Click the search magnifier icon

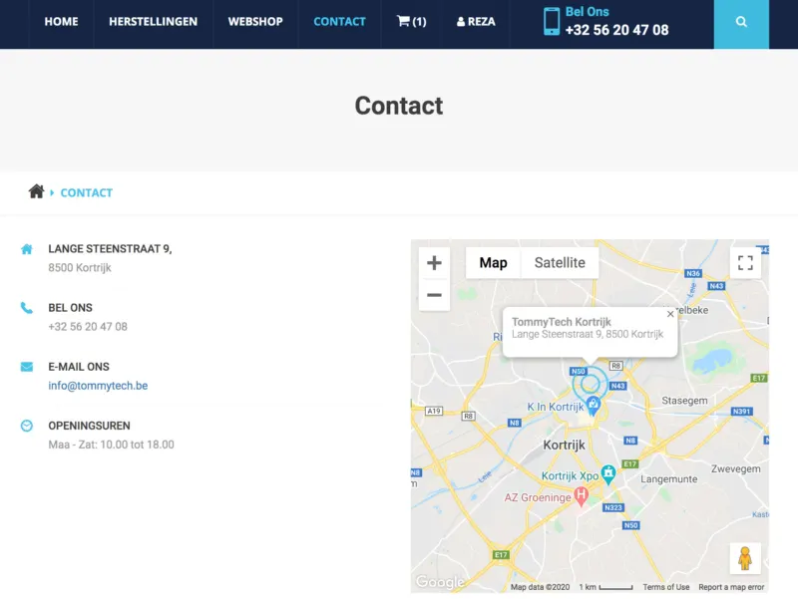click(x=741, y=22)
